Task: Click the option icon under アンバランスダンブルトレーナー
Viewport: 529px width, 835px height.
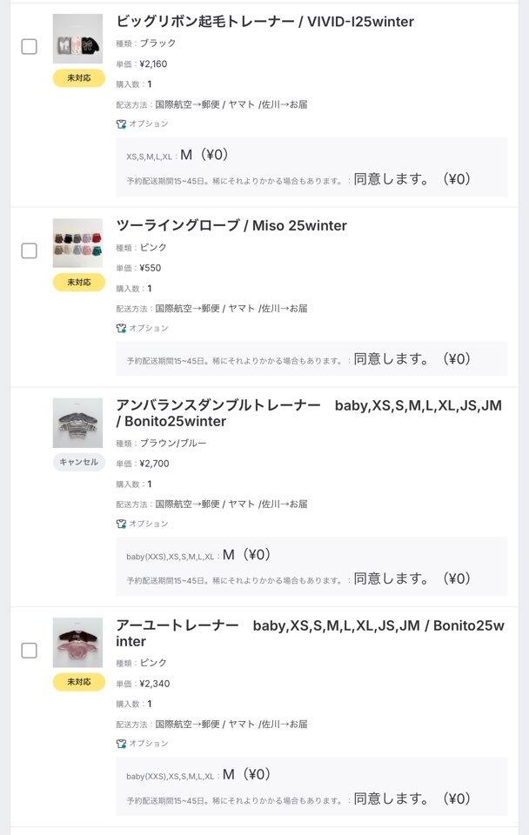Action: (x=121, y=524)
